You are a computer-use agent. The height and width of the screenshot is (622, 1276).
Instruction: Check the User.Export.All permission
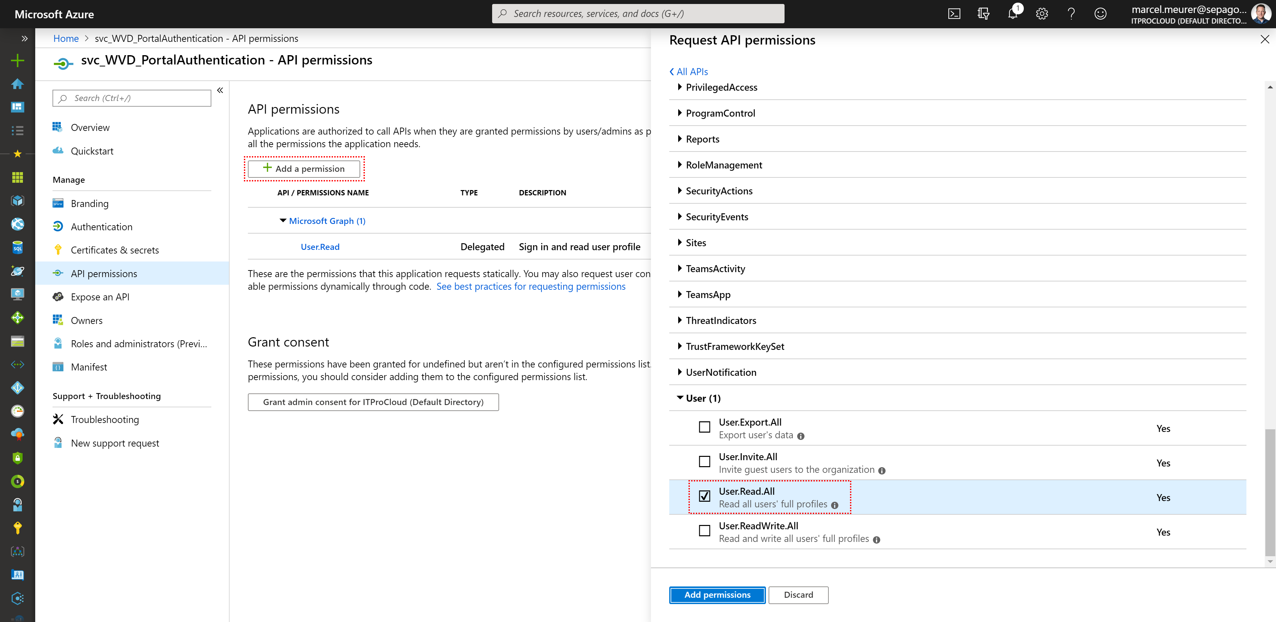704,427
